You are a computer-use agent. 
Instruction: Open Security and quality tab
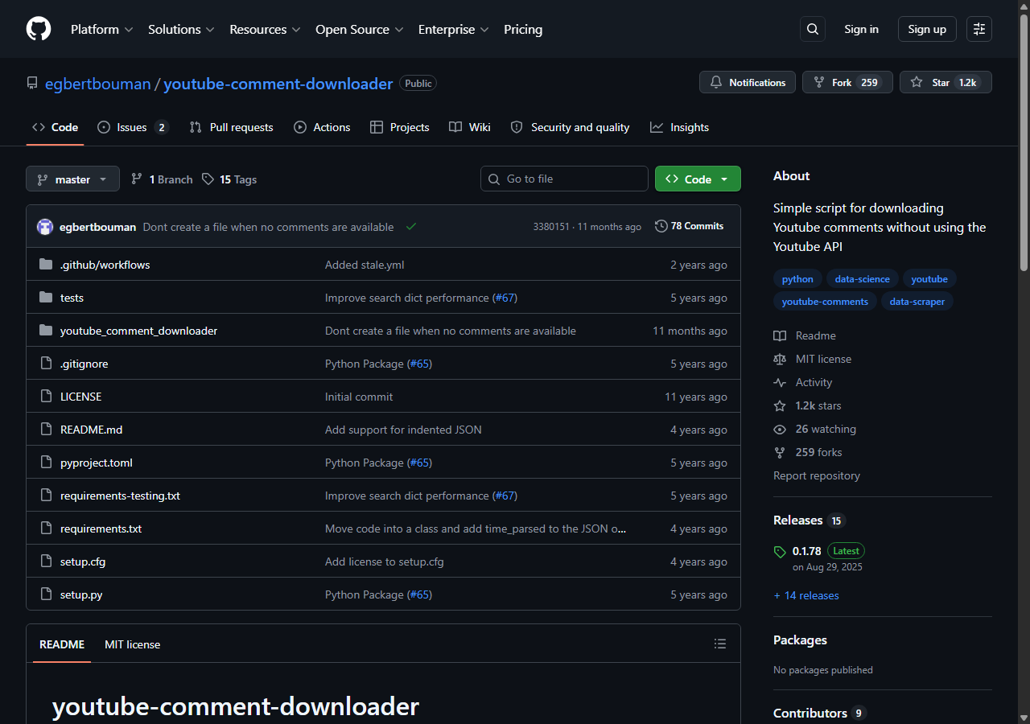(x=570, y=127)
